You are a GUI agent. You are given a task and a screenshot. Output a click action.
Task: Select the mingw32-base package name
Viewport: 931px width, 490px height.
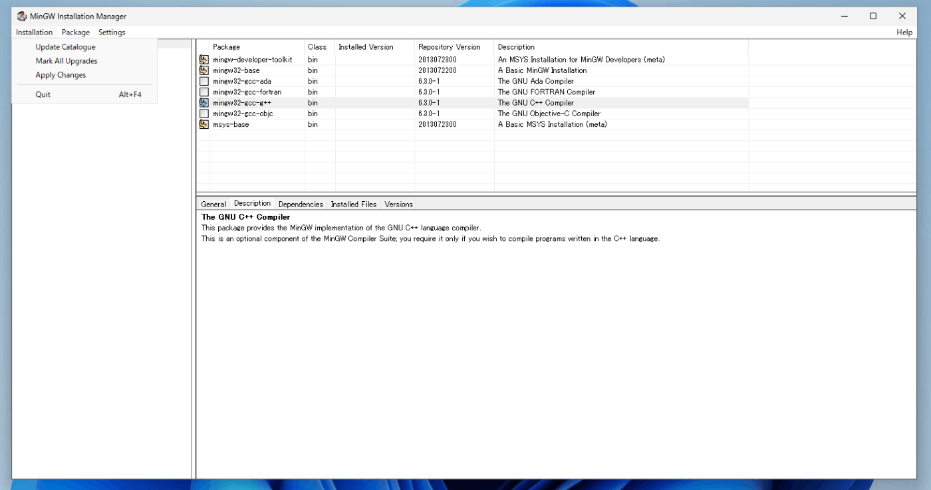[236, 70]
